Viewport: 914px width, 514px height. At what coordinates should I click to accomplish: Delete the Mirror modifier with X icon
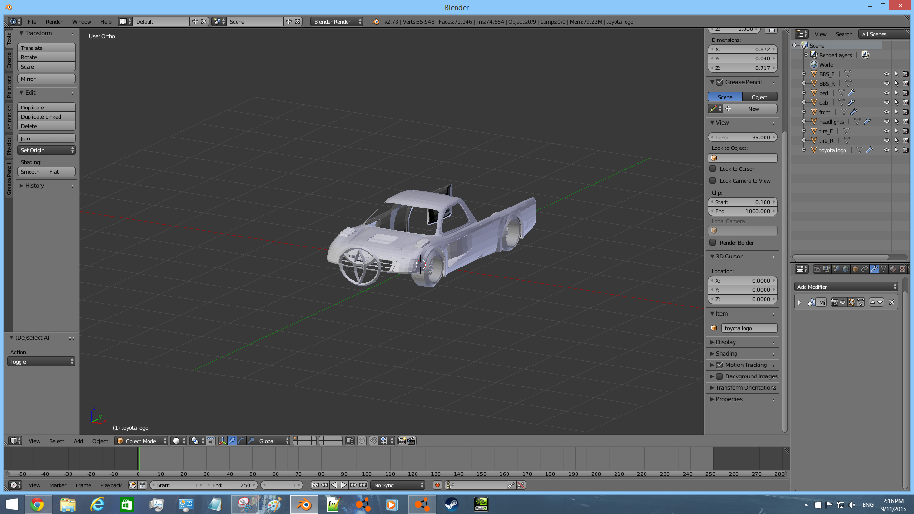pos(892,302)
